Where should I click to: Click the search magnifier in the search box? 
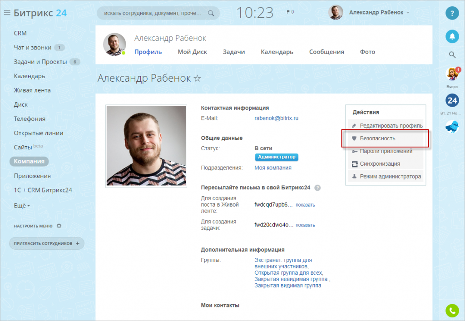click(211, 13)
